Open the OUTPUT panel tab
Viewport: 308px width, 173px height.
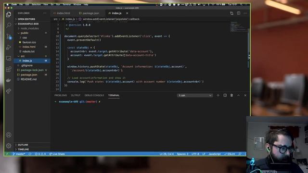pos(76,95)
